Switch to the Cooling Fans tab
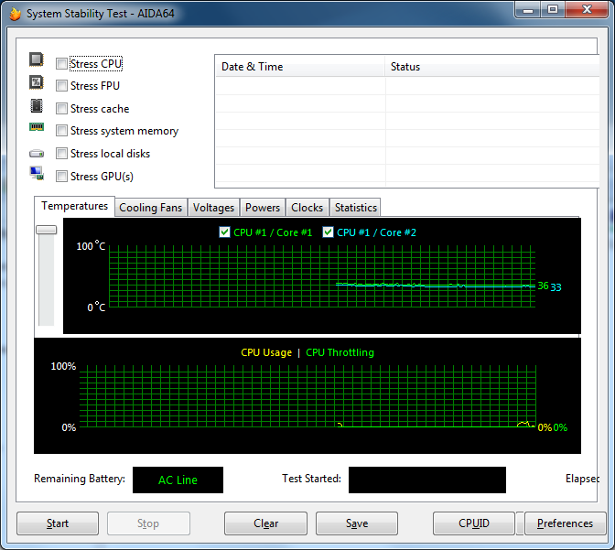Viewport: 615px width, 550px height. 151,208
